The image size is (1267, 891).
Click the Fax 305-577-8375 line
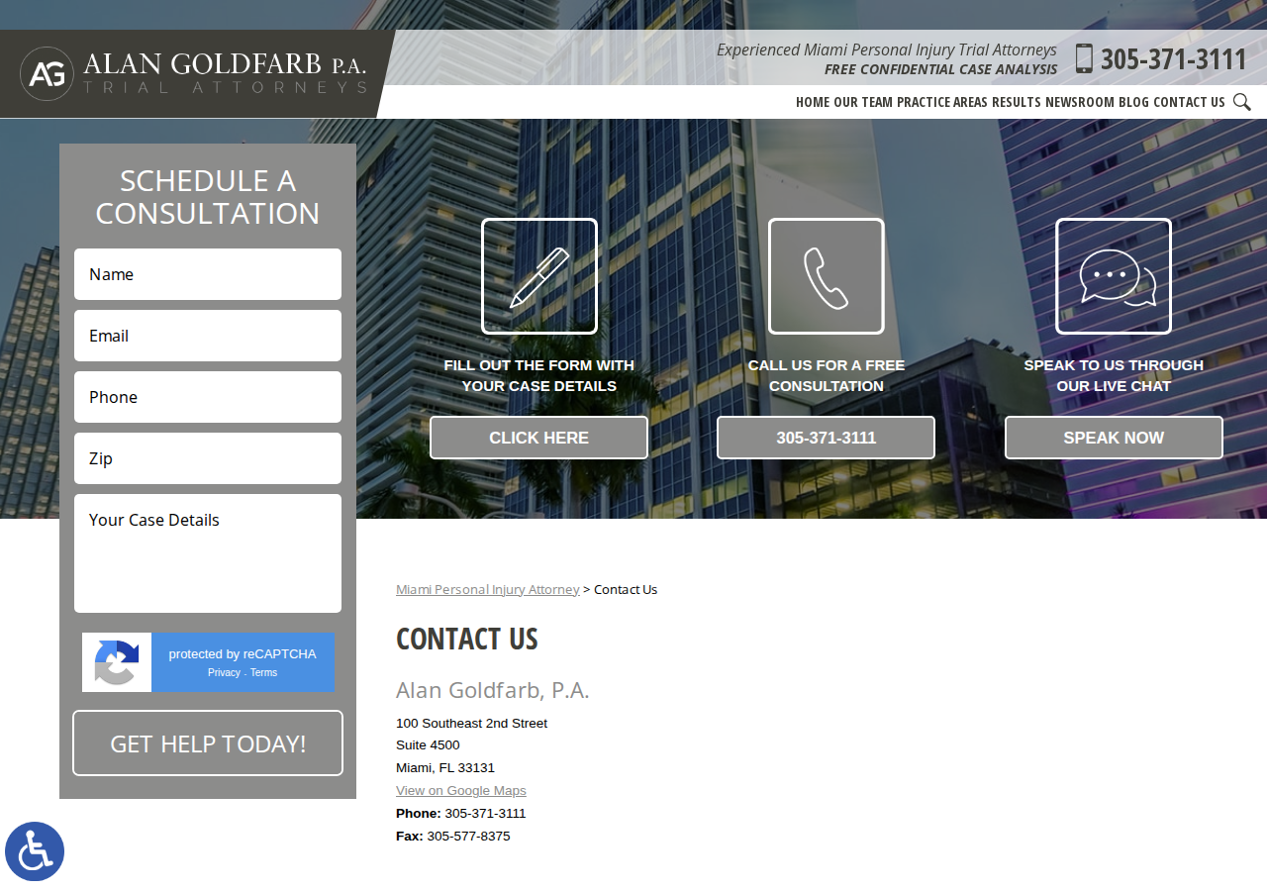pos(453,836)
